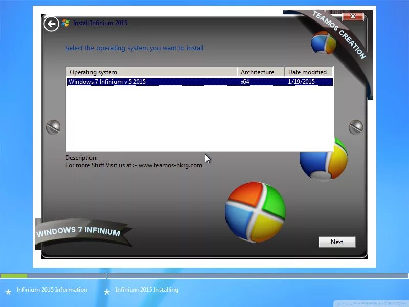Image resolution: width=409 pixels, height=307 pixels.
Task: Sort by Architecture column header
Action: click(x=261, y=72)
